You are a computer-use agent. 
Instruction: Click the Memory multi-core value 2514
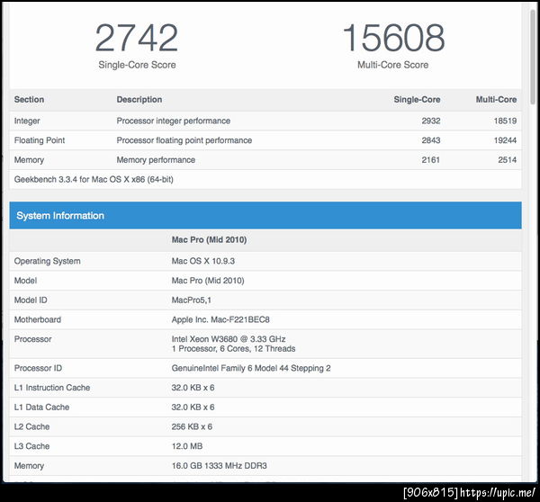pos(508,160)
